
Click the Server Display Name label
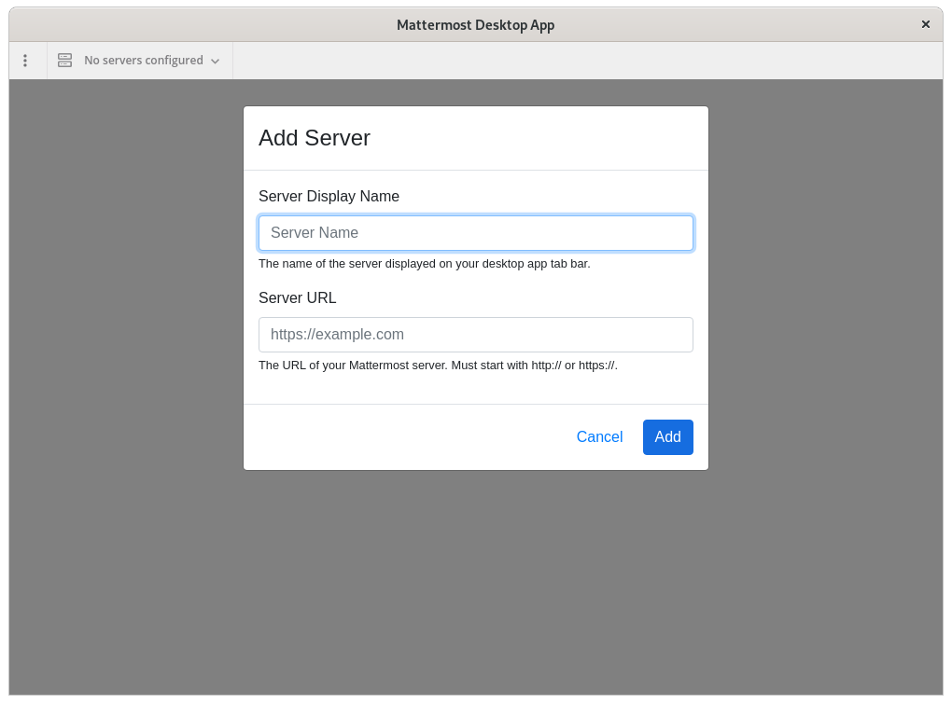pos(329,197)
